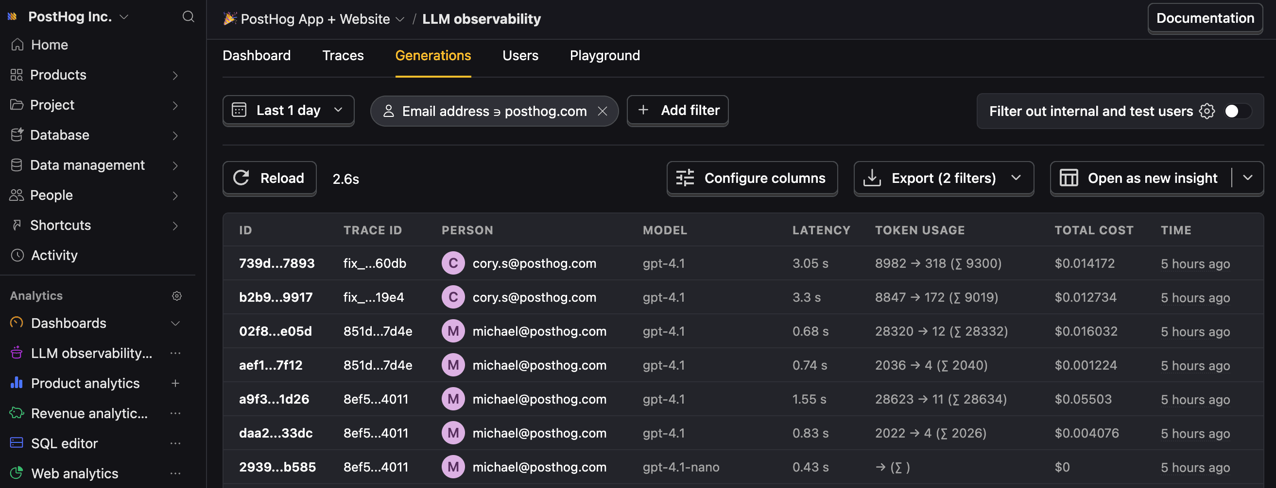Expand the Products menu chevron
Screen dimensions: 1276x488
point(175,75)
